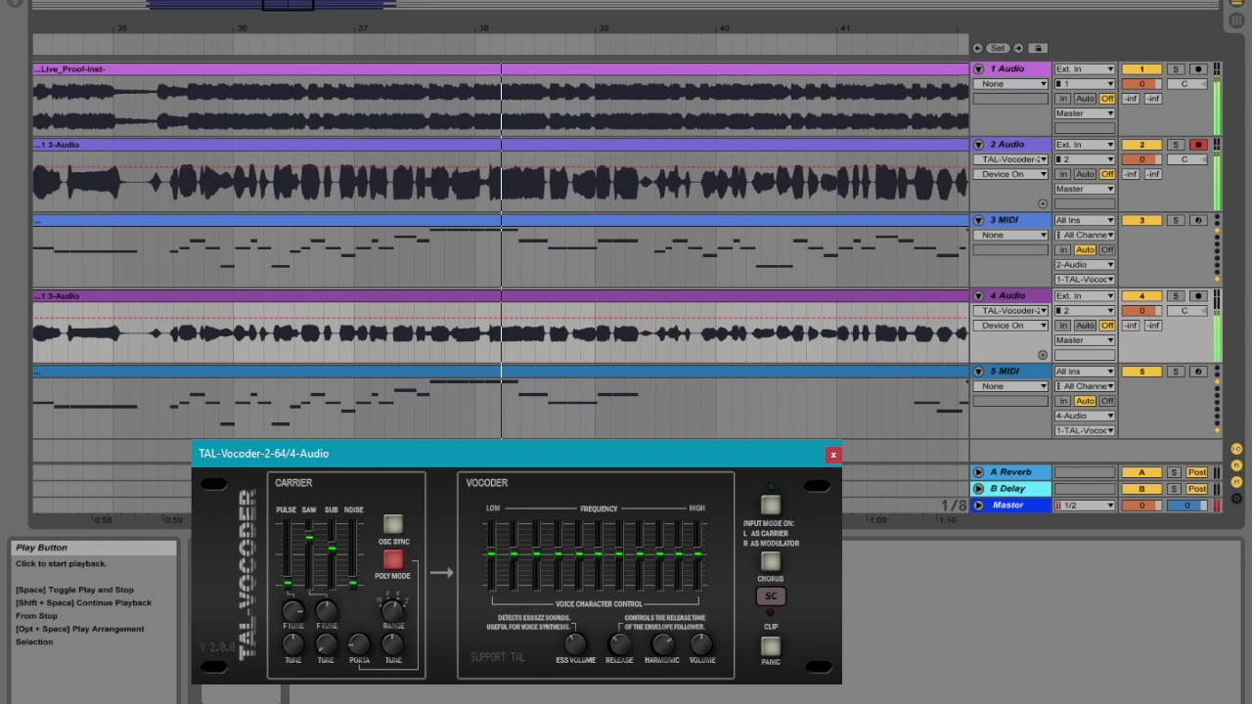1252x704 pixels.
Task: Toggle the lock envelopes icon
Action: [1038, 48]
